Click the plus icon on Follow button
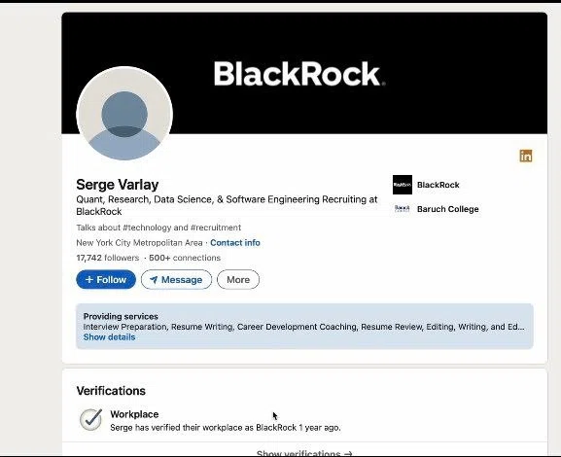This screenshot has width=561, height=457. point(89,279)
